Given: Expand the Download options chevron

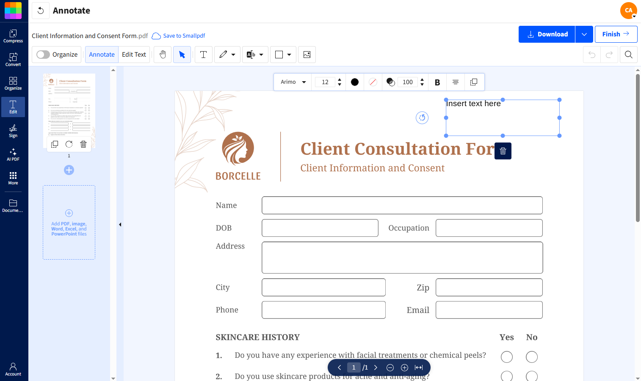Looking at the screenshot, I should coord(584,34).
